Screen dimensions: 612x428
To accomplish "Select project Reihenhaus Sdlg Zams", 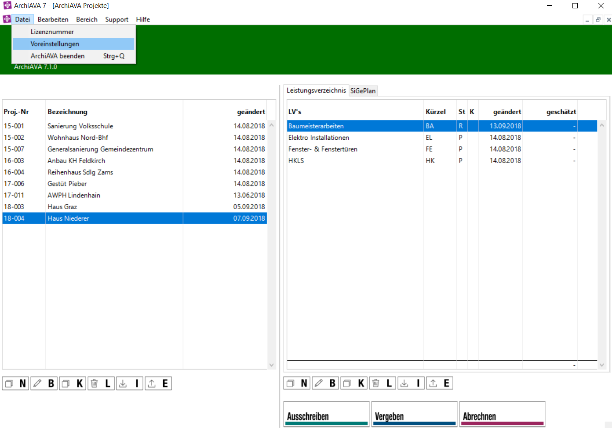I will [x=135, y=172].
